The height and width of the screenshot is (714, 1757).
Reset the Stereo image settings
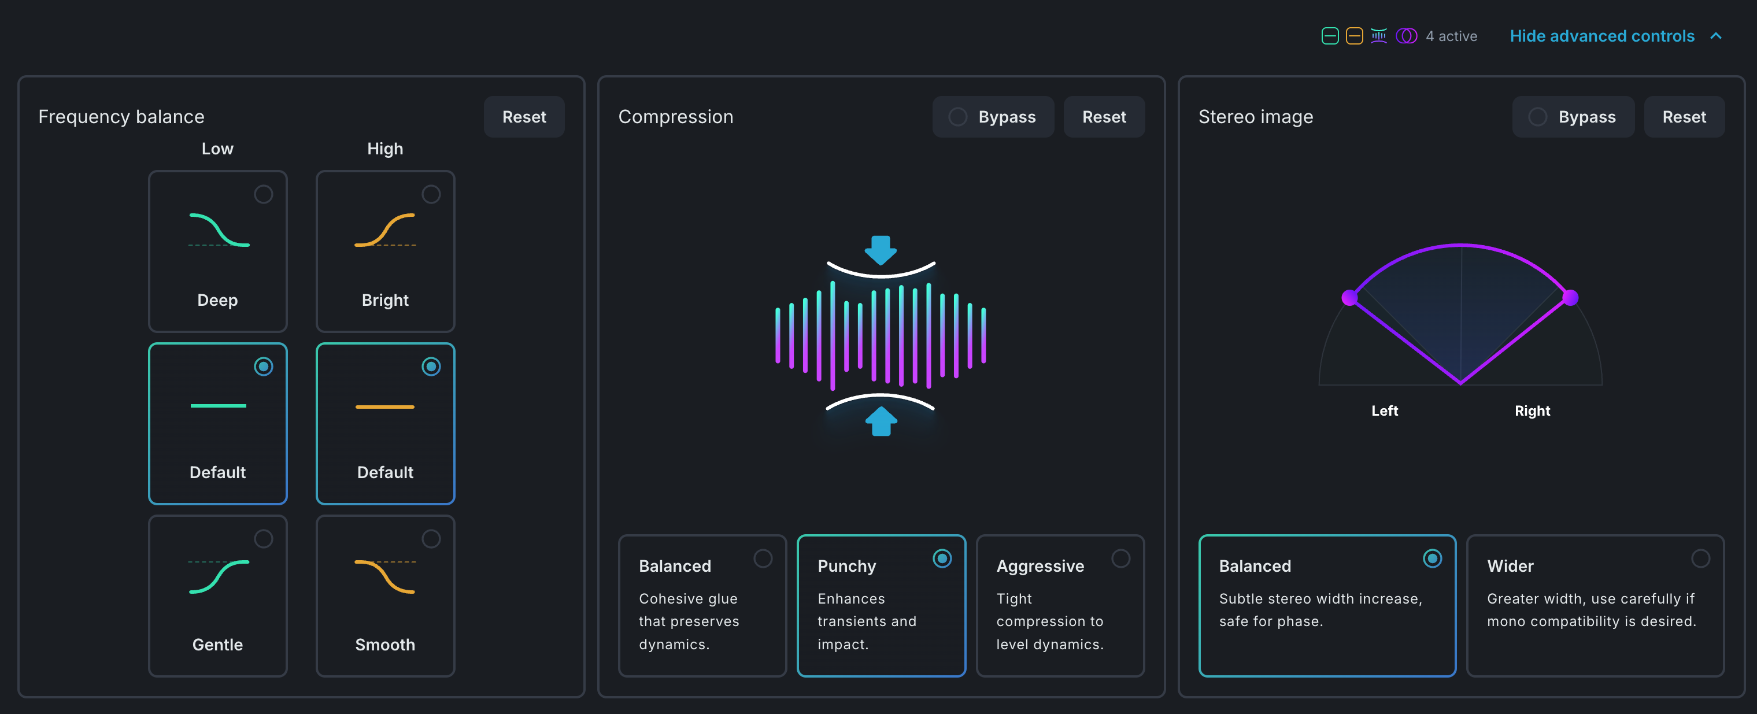click(x=1684, y=117)
